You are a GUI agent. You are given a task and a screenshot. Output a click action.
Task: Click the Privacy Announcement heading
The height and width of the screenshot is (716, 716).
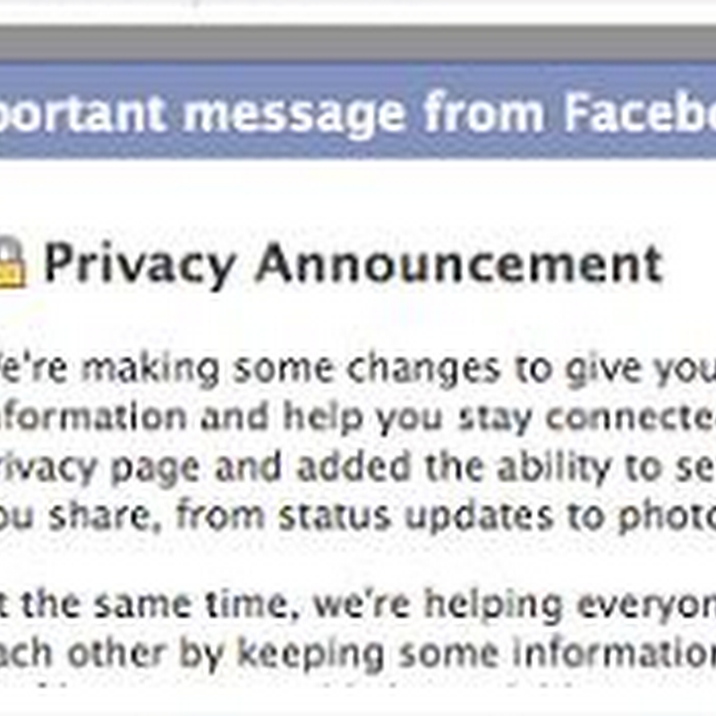[x=354, y=265]
